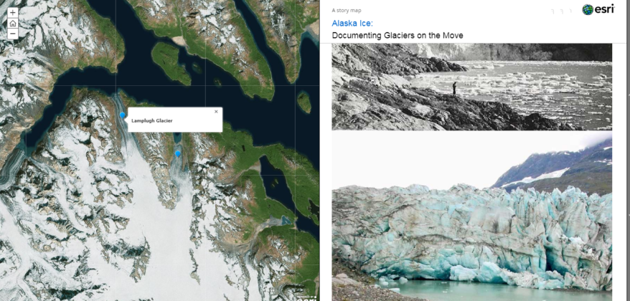Click the 'A story map' label
Viewport: 630px width, 301px height.
[x=347, y=10]
